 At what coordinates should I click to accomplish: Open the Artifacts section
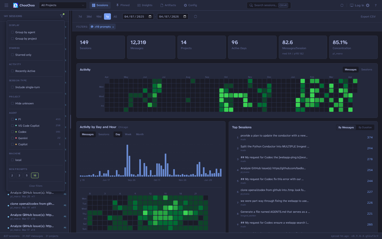point(168,5)
